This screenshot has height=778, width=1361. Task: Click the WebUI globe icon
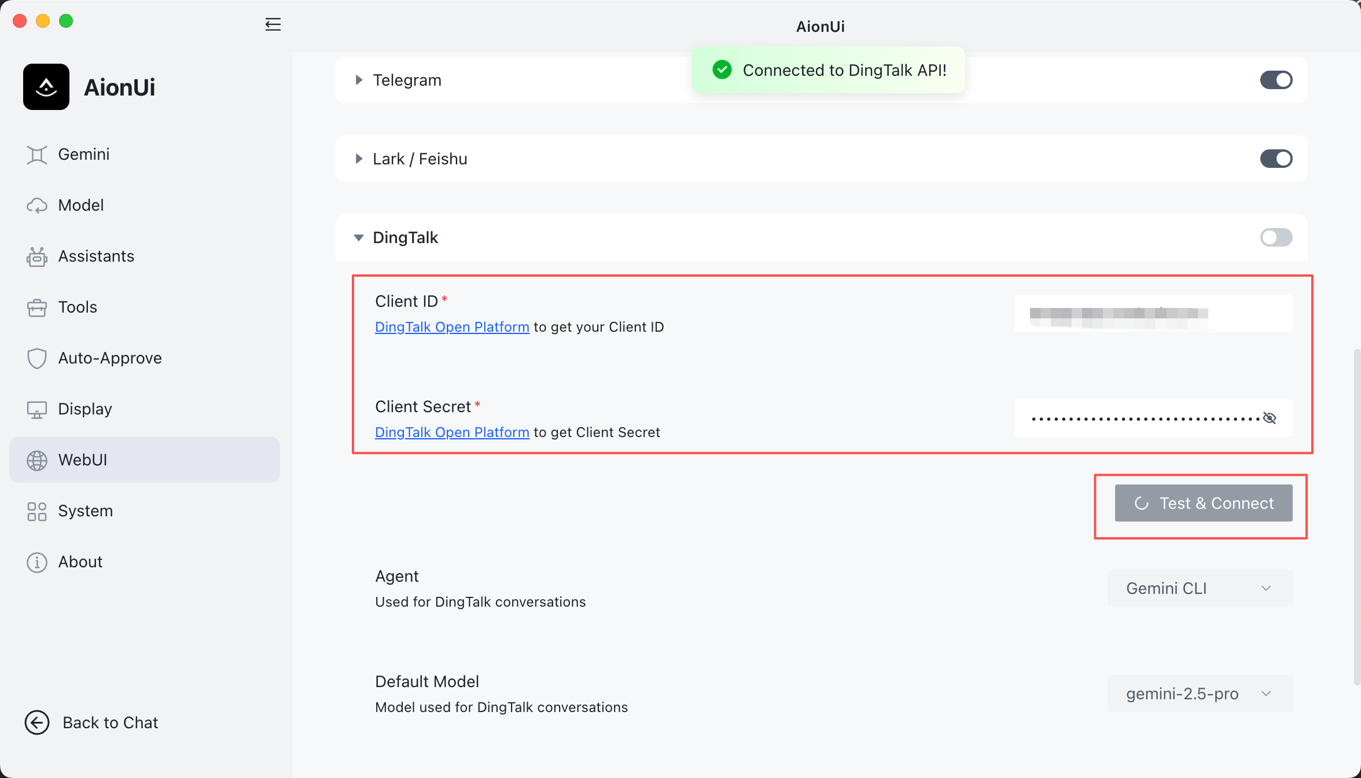click(x=37, y=460)
